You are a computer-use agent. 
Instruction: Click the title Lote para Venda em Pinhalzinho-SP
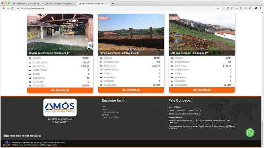189,53
